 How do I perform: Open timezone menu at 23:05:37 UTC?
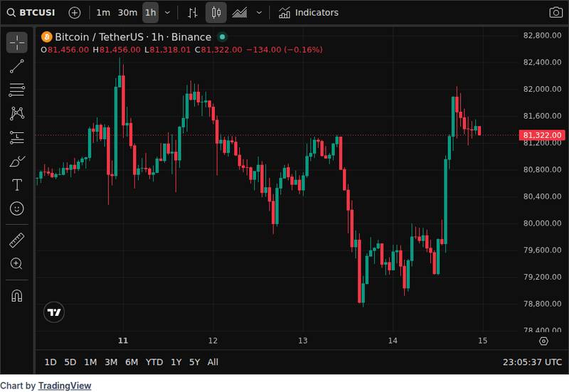[532, 362]
